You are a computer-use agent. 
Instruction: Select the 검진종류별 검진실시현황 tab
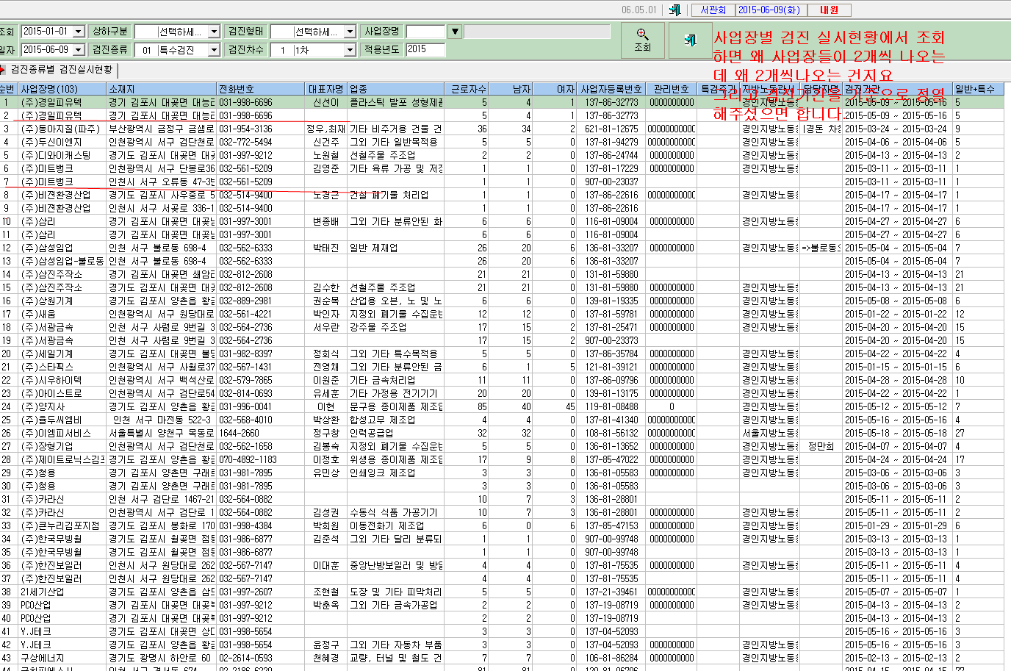coord(62,70)
